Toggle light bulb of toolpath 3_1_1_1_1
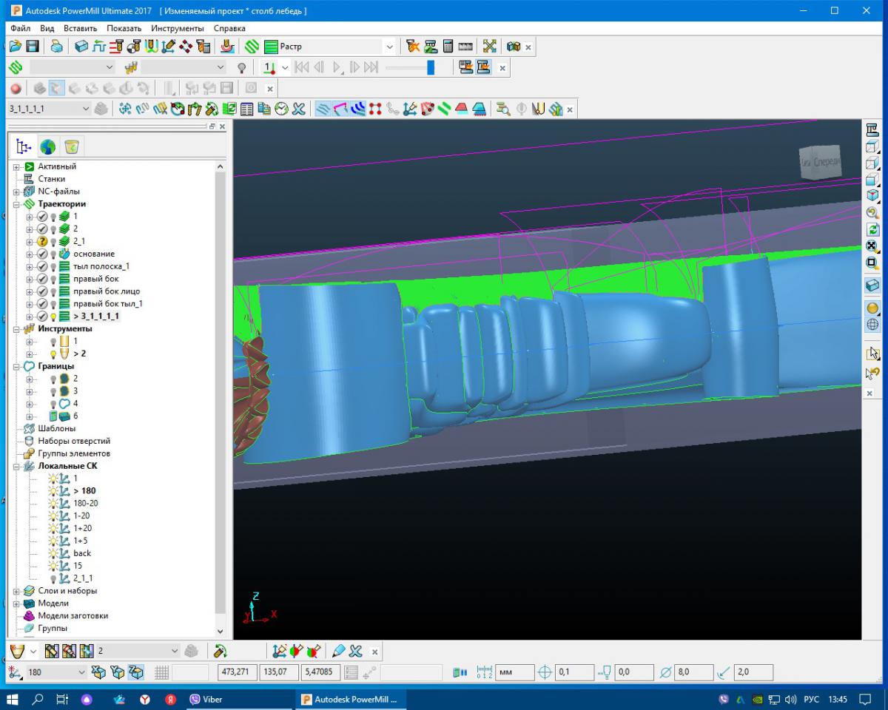Screen dimensions: 888x710 pos(53,317)
